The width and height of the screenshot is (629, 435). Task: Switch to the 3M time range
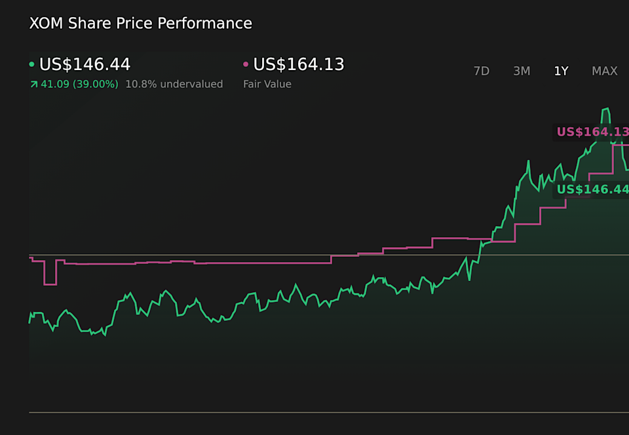(x=522, y=71)
